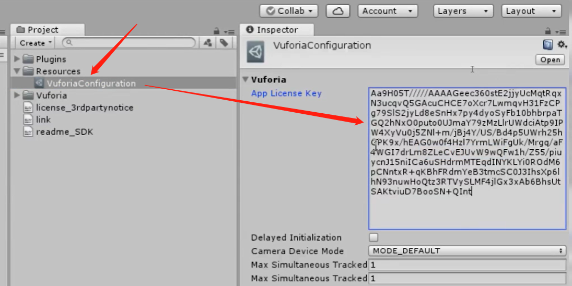Click the Project search field
This screenshot has height=286, width=572.
[x=129, y=43]
